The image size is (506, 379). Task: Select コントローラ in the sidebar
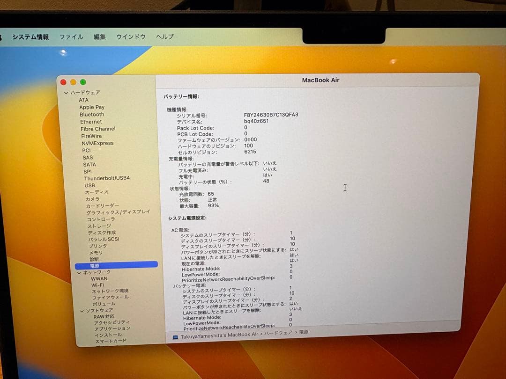101,219
